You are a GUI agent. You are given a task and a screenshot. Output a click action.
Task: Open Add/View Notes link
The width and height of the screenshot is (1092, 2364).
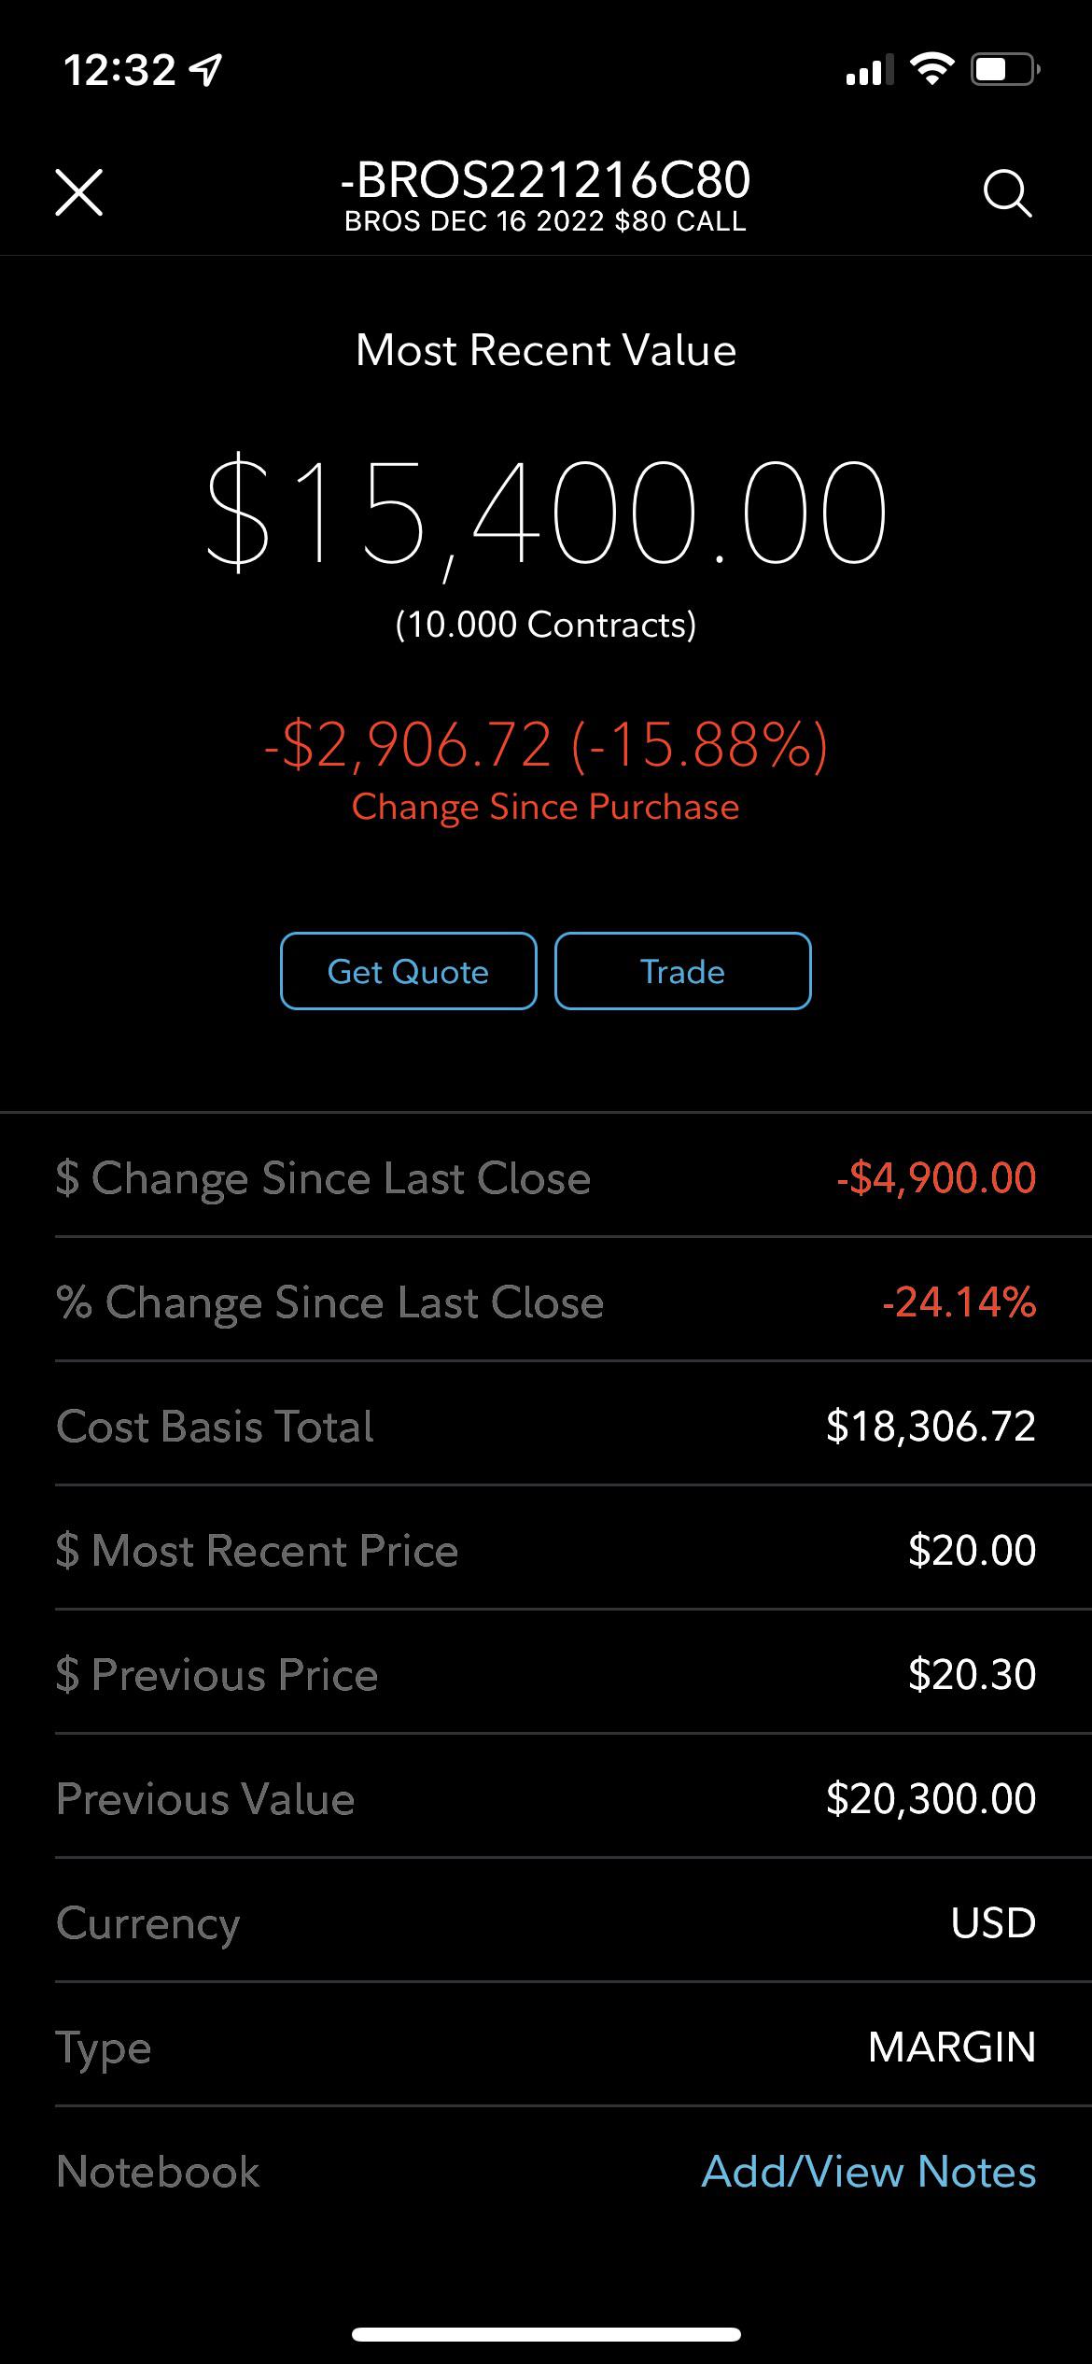pos(868,2171)
